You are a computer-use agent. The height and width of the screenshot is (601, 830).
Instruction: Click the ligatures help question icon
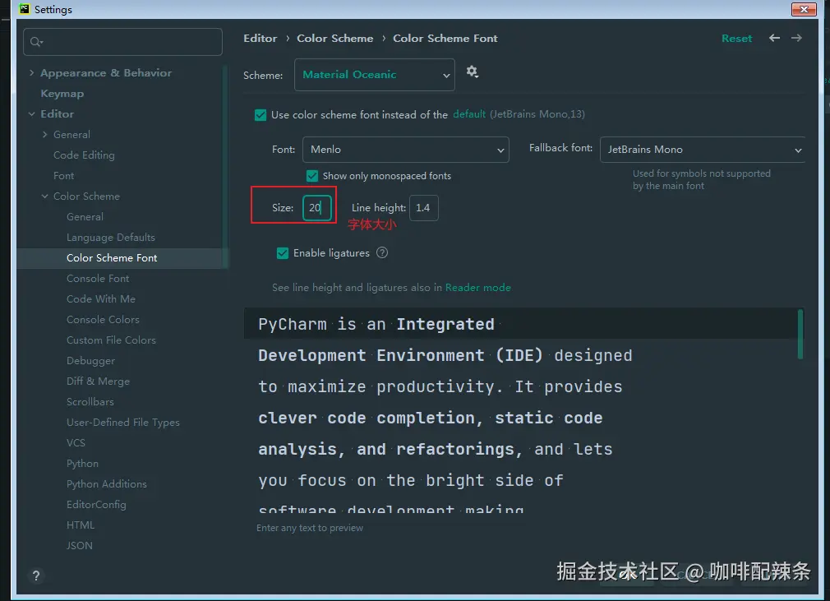click(381, 253)
